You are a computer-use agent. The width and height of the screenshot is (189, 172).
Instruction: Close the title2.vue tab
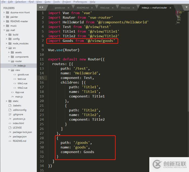point(133,8)
